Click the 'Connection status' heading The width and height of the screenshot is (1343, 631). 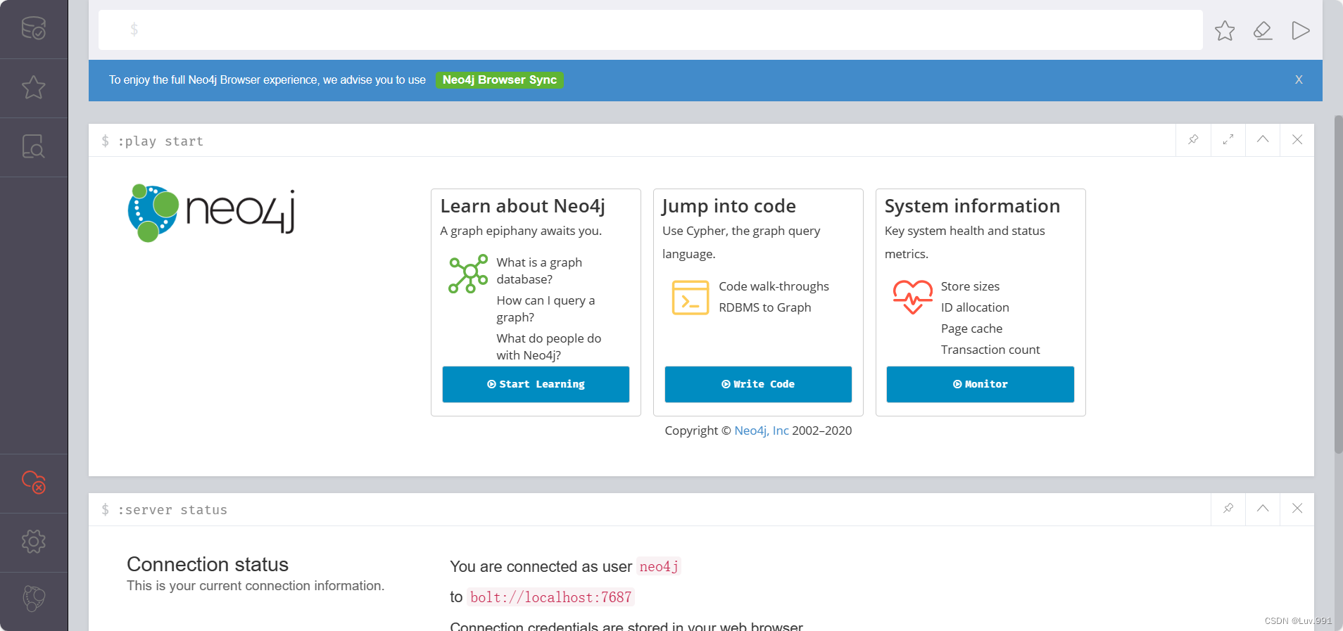tap(208, 564)
